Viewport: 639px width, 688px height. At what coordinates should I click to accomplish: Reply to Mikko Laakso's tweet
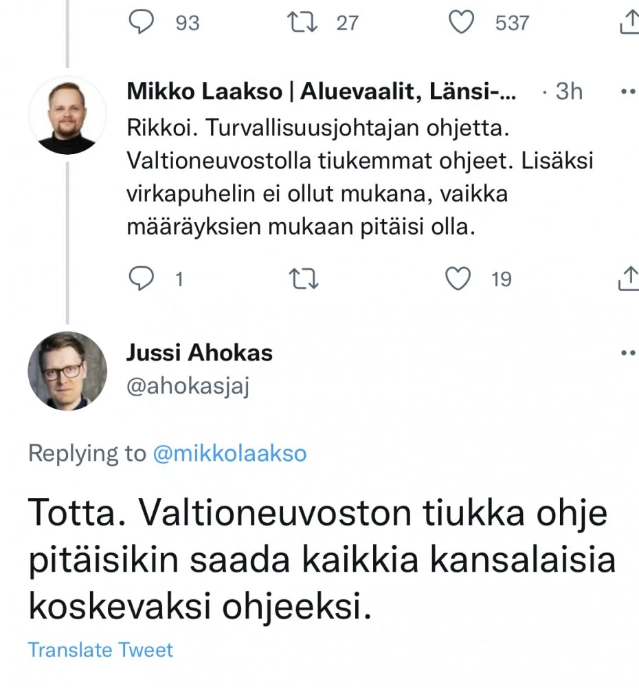[141, 279]
